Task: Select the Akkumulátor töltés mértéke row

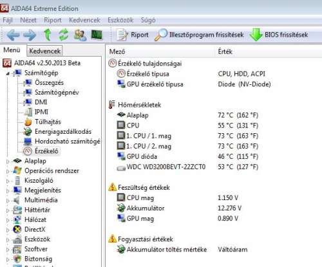Action: coord(182,250)
